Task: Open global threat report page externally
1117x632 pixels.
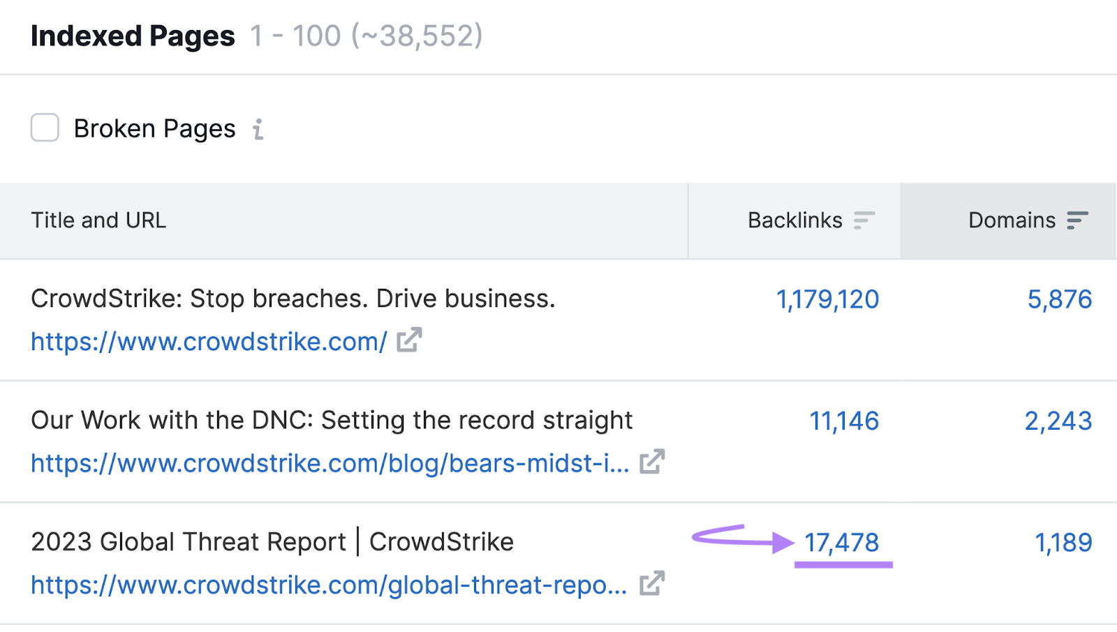Action: click(x=651, y=583)
